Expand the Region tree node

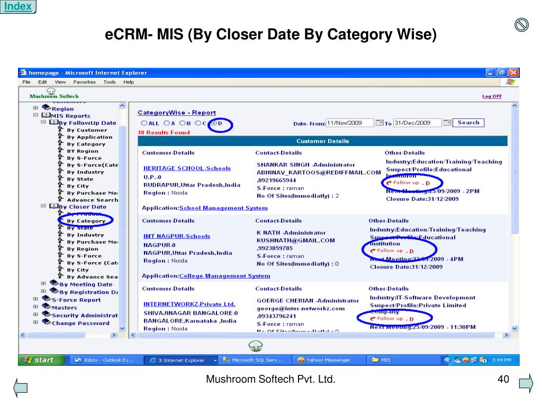coord(35,108)
